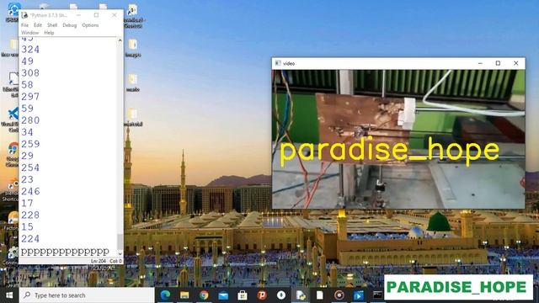Viewport: 539px width, 303px height.
Task: Close the Python Shell window
Action: tap(115, 15)
